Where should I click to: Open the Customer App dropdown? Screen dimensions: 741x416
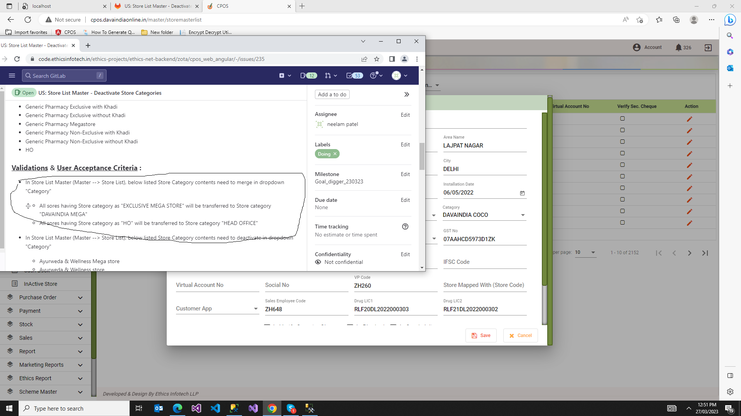(x=217, y=309)
